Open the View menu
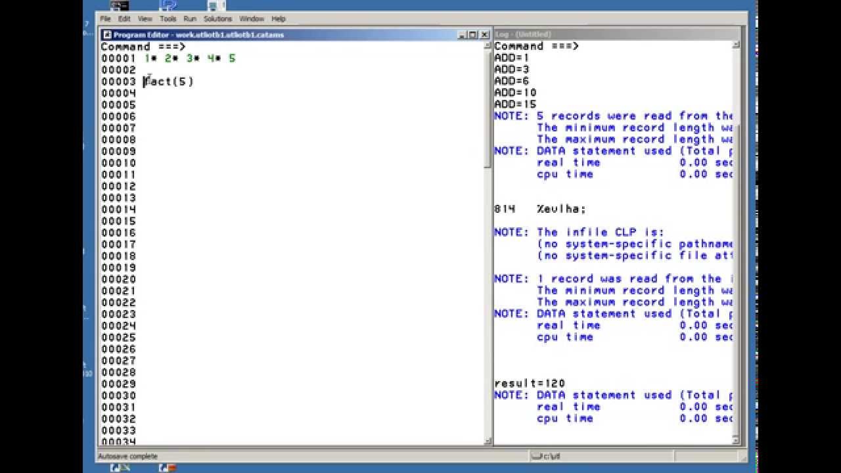This screenshot has height=473, width=841. (x=145, y=19)
